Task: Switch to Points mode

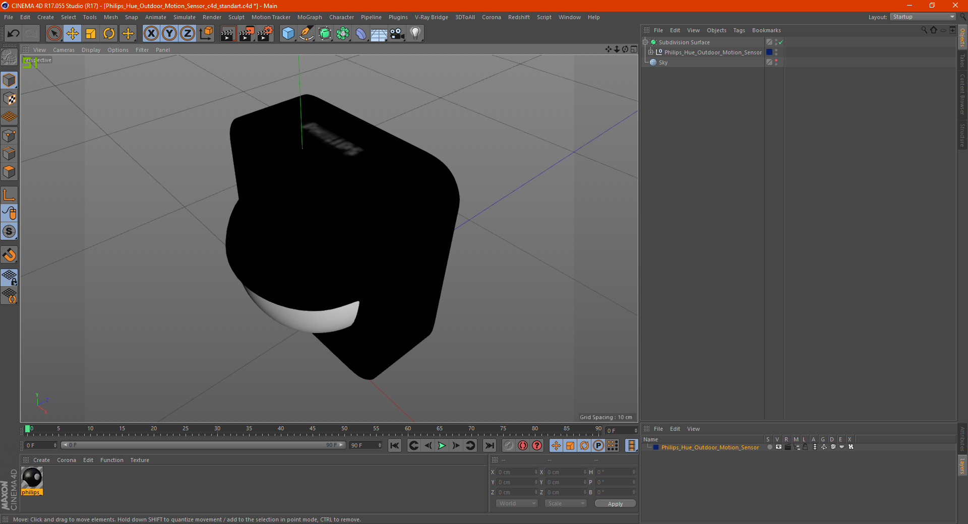Action: (9, 136)
